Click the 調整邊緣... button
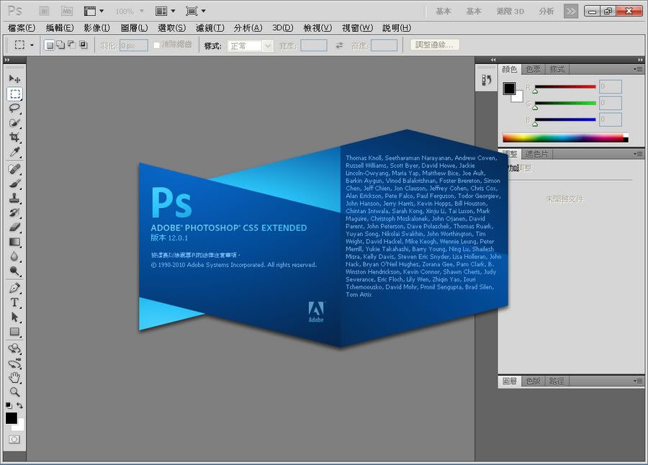 click(434, 45)
